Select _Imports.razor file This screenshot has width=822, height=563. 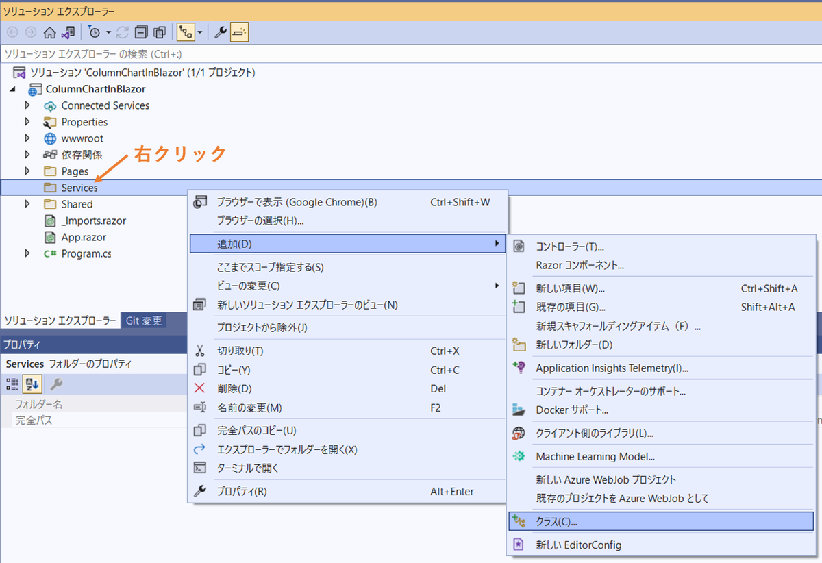pos(93,221)
